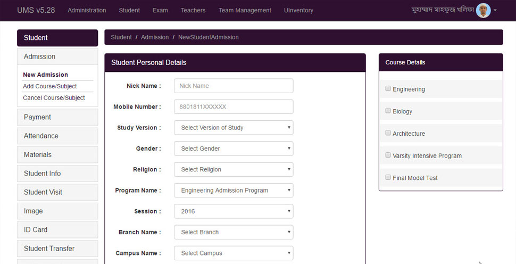516x264 pixels.
Task: Enable the Architecture course checkbox
Action: (388, 133)
